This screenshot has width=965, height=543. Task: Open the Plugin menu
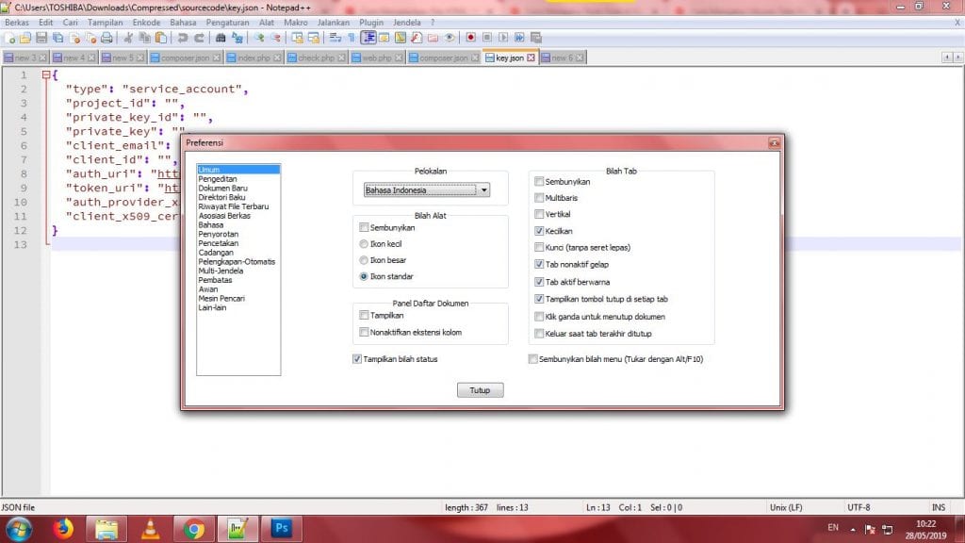coord(371,23)
